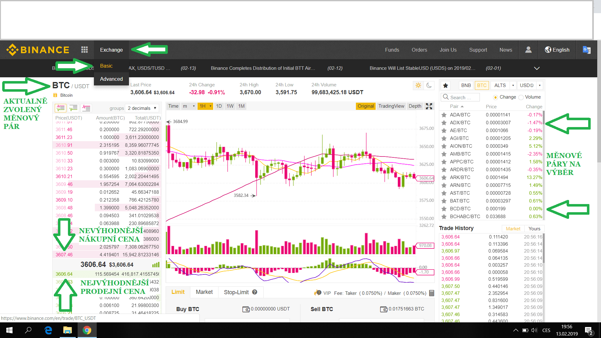Select the BNB market tab

[x=466, y=85]
